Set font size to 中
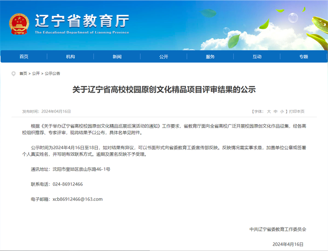The width and height of the screenshot is (328, 251). click(276, 111)
